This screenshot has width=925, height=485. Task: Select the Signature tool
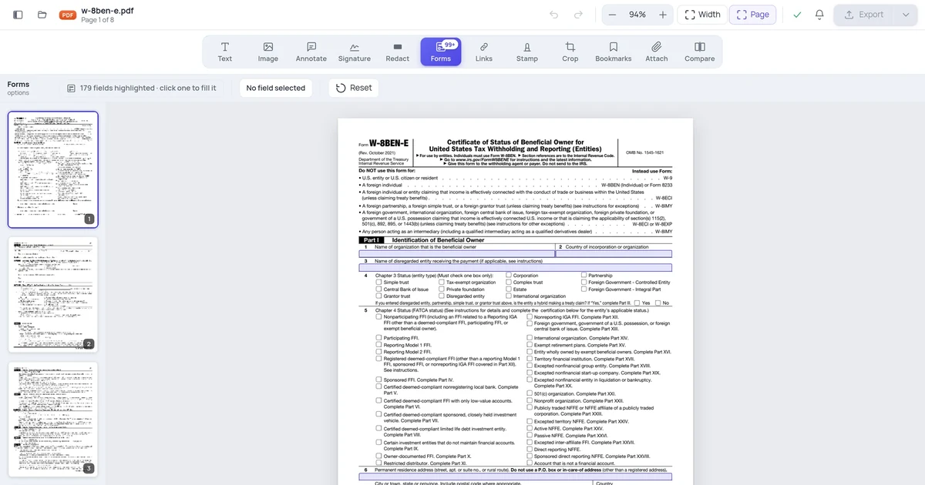355,52
